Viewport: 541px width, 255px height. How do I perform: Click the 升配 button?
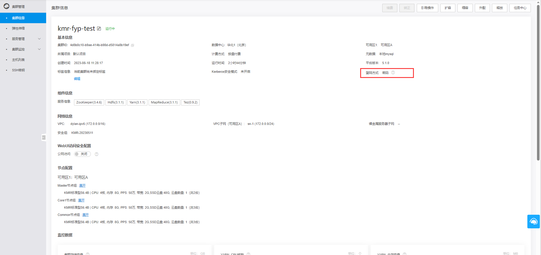tap(482, 8)
